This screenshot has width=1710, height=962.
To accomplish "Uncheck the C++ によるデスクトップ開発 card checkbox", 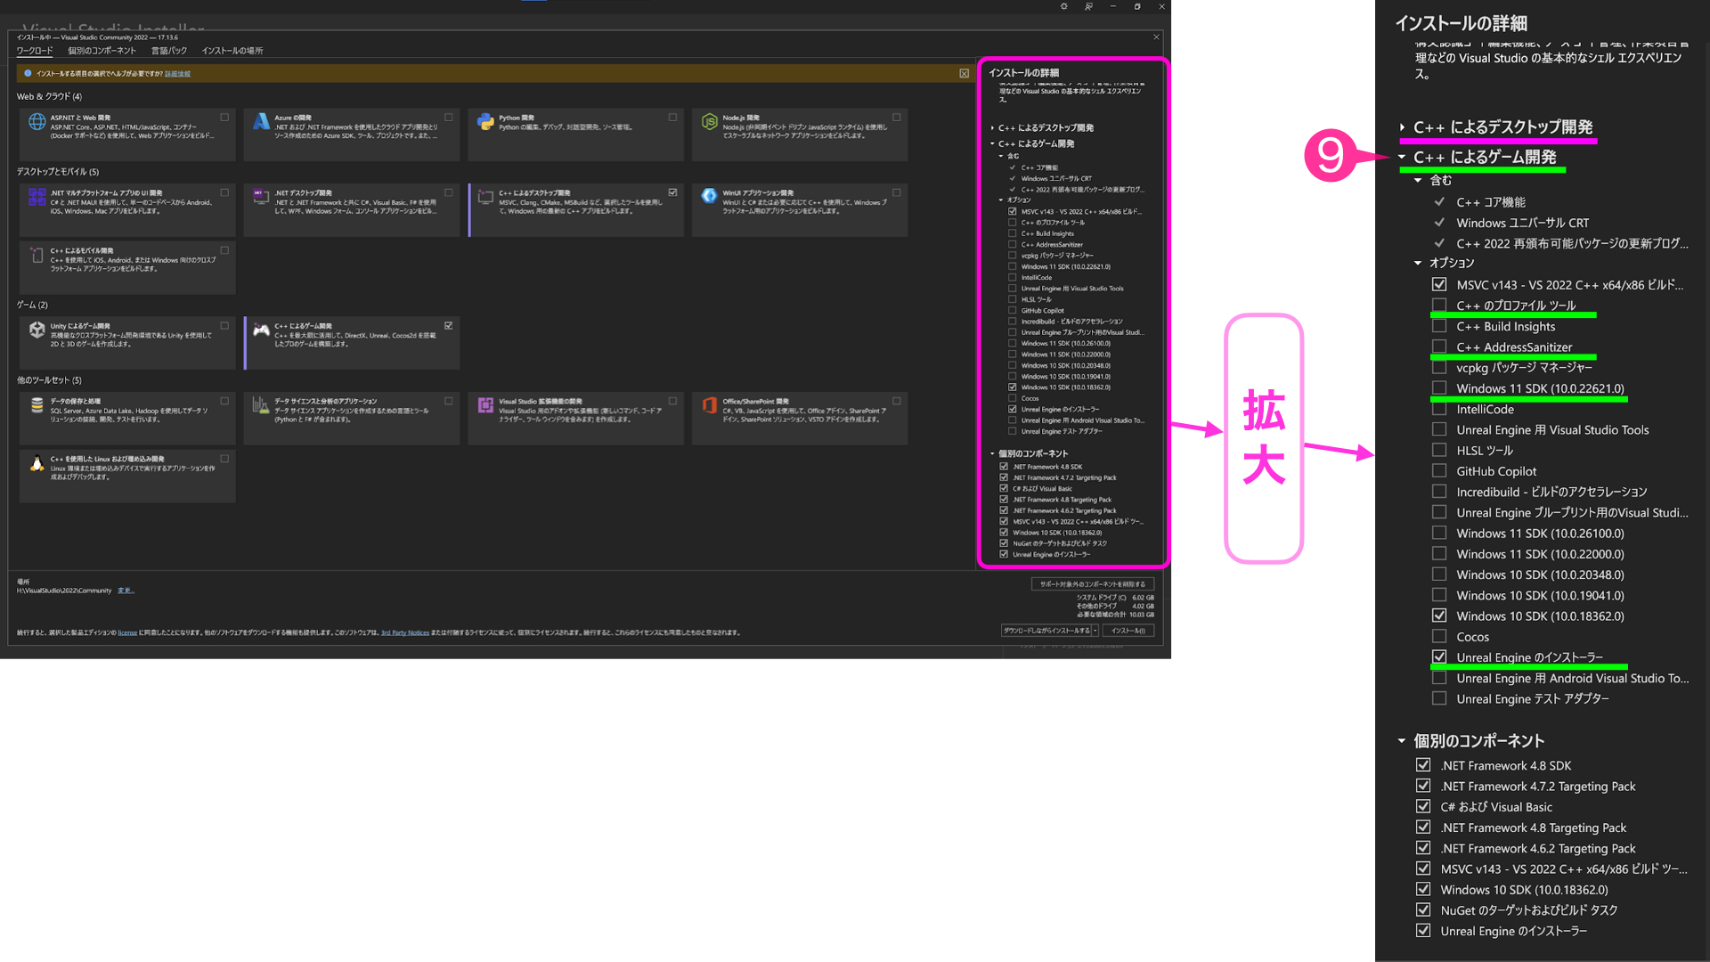I will pyautogui.click(x=672, y=192).
